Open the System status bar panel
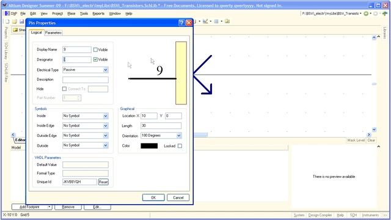Screen dimensions: 391x220 (x=299, y=215)
